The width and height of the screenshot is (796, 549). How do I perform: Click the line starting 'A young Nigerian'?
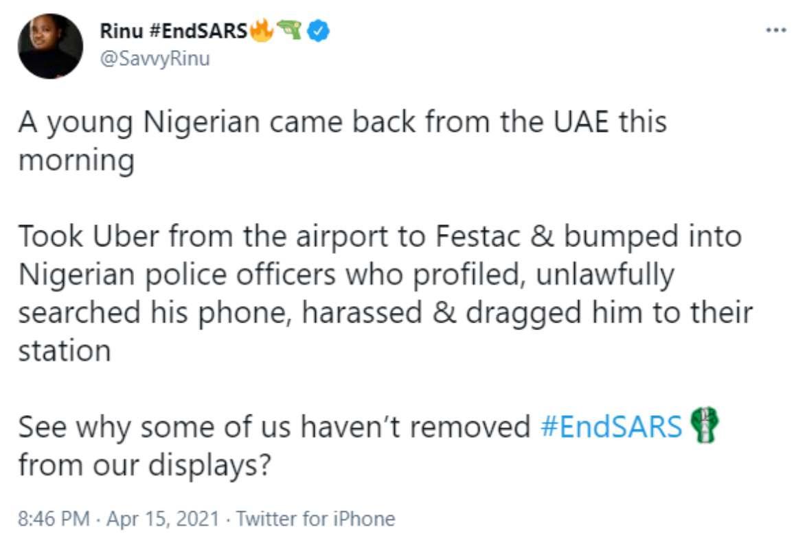342,123
